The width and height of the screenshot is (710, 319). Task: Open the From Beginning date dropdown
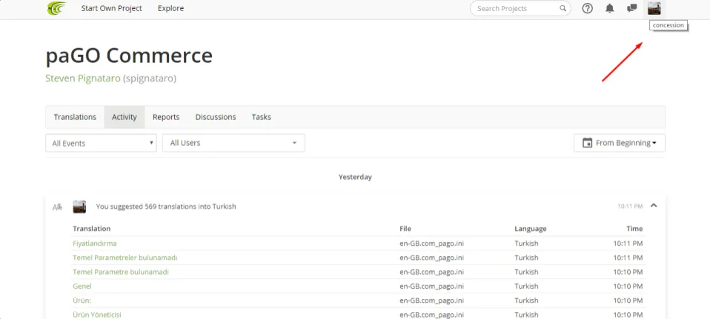[x=619, y=143]
